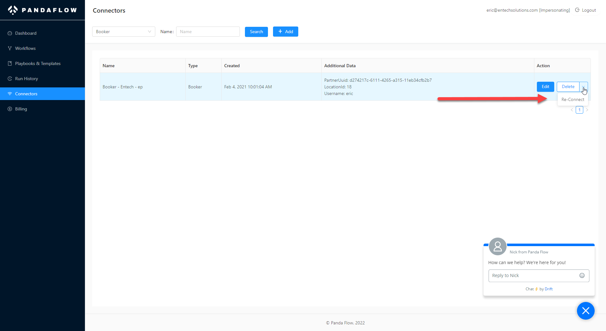This screenshot has height=331, width=606.
Task: Click the Connectors page title
Action: pos(109,10)
